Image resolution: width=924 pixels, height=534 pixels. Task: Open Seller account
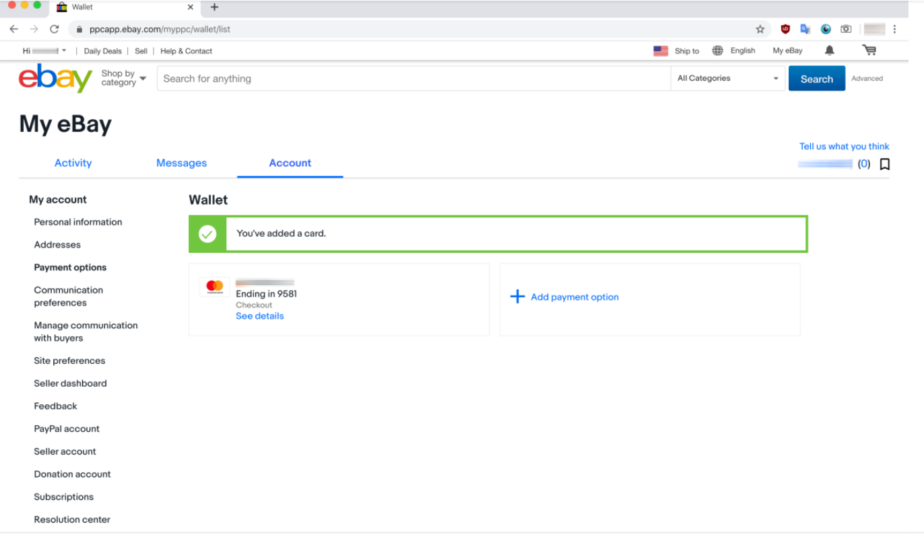point(65,451)
